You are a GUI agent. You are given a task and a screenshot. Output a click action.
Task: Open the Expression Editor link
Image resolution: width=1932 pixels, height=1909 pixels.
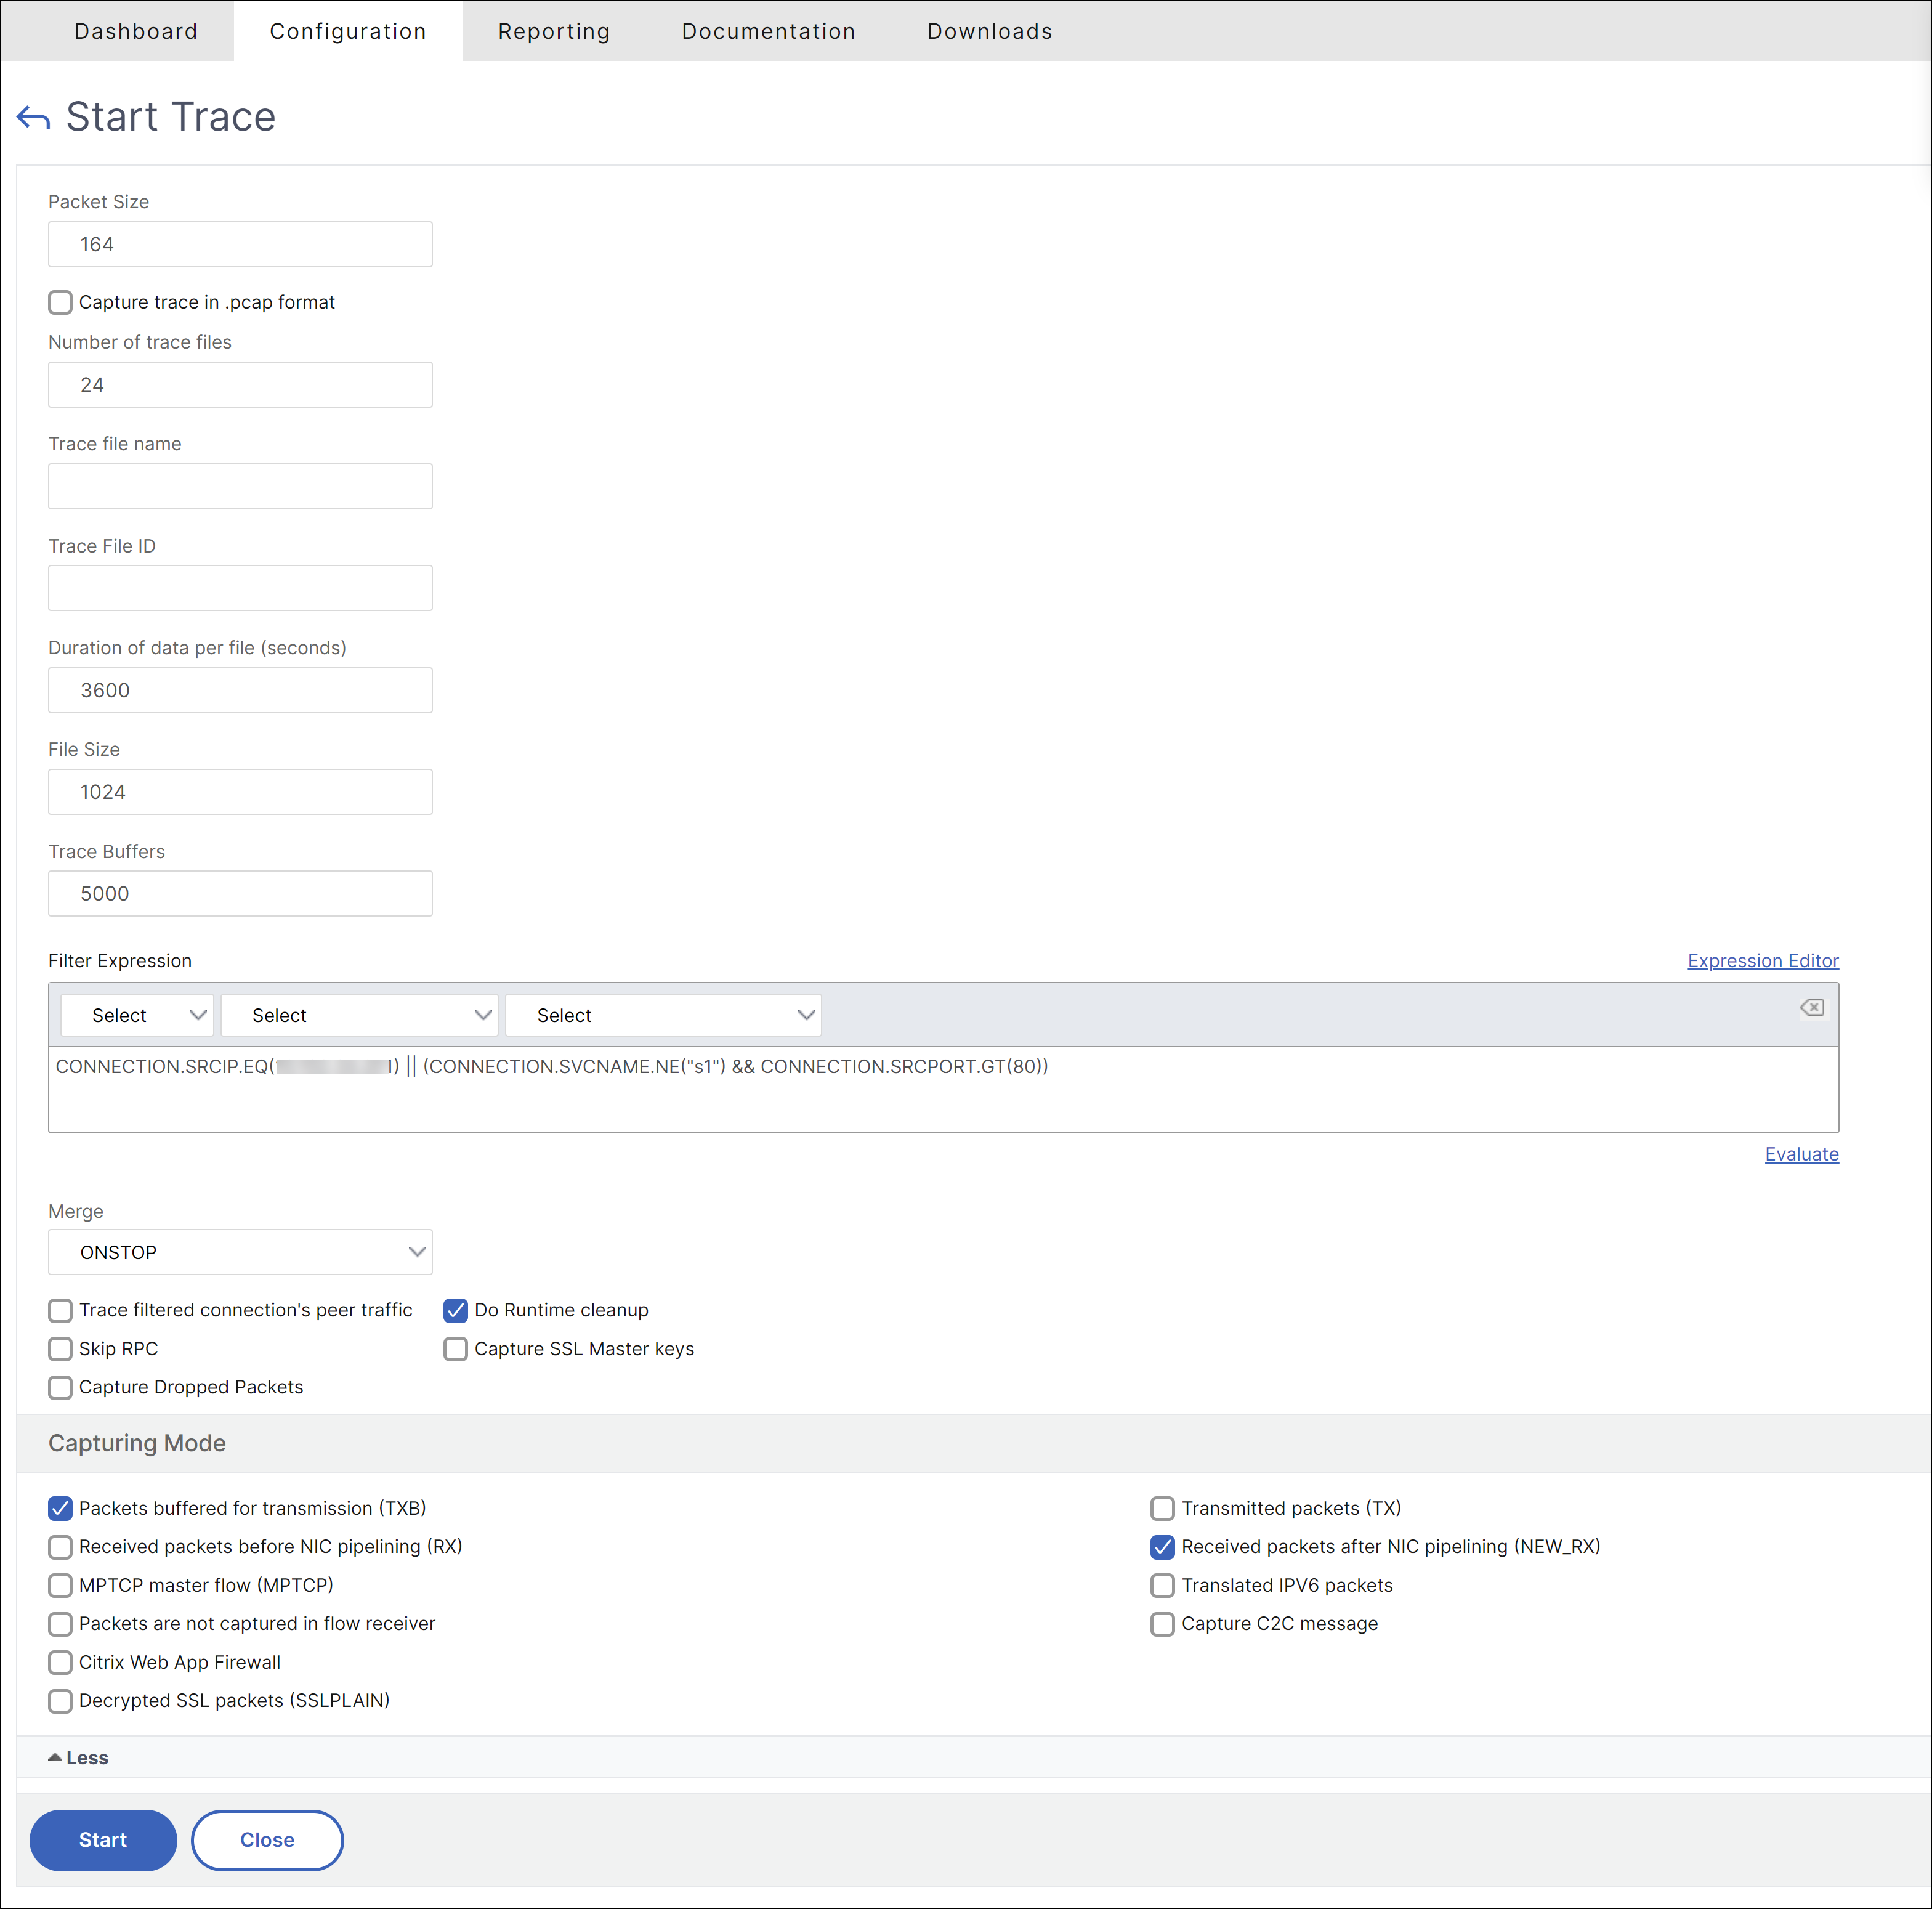tap(1762, 960)
